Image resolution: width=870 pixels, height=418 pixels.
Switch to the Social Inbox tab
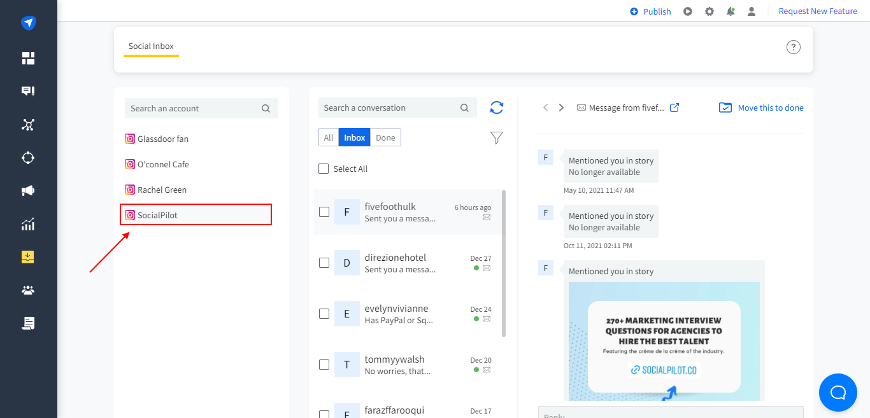(x=151, y=46)
